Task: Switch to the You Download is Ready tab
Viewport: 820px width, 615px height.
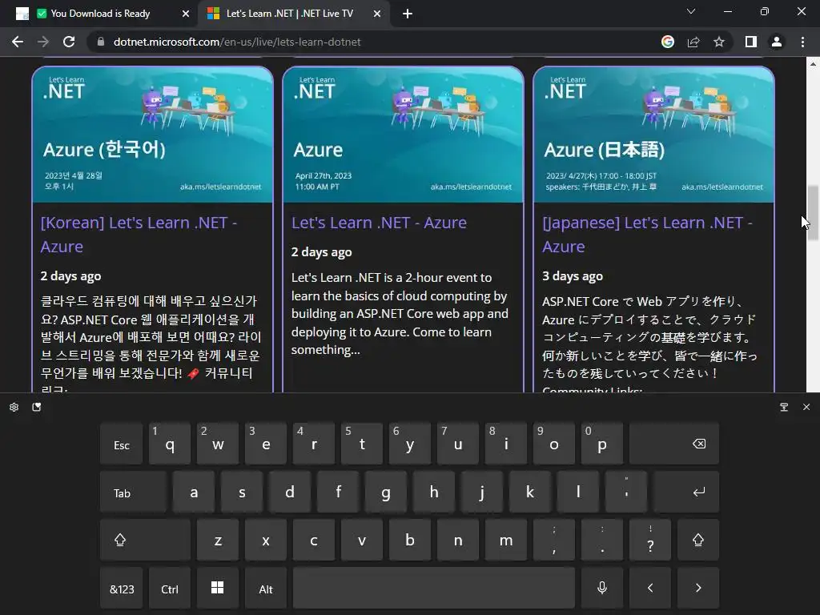Action: (99, 14)
